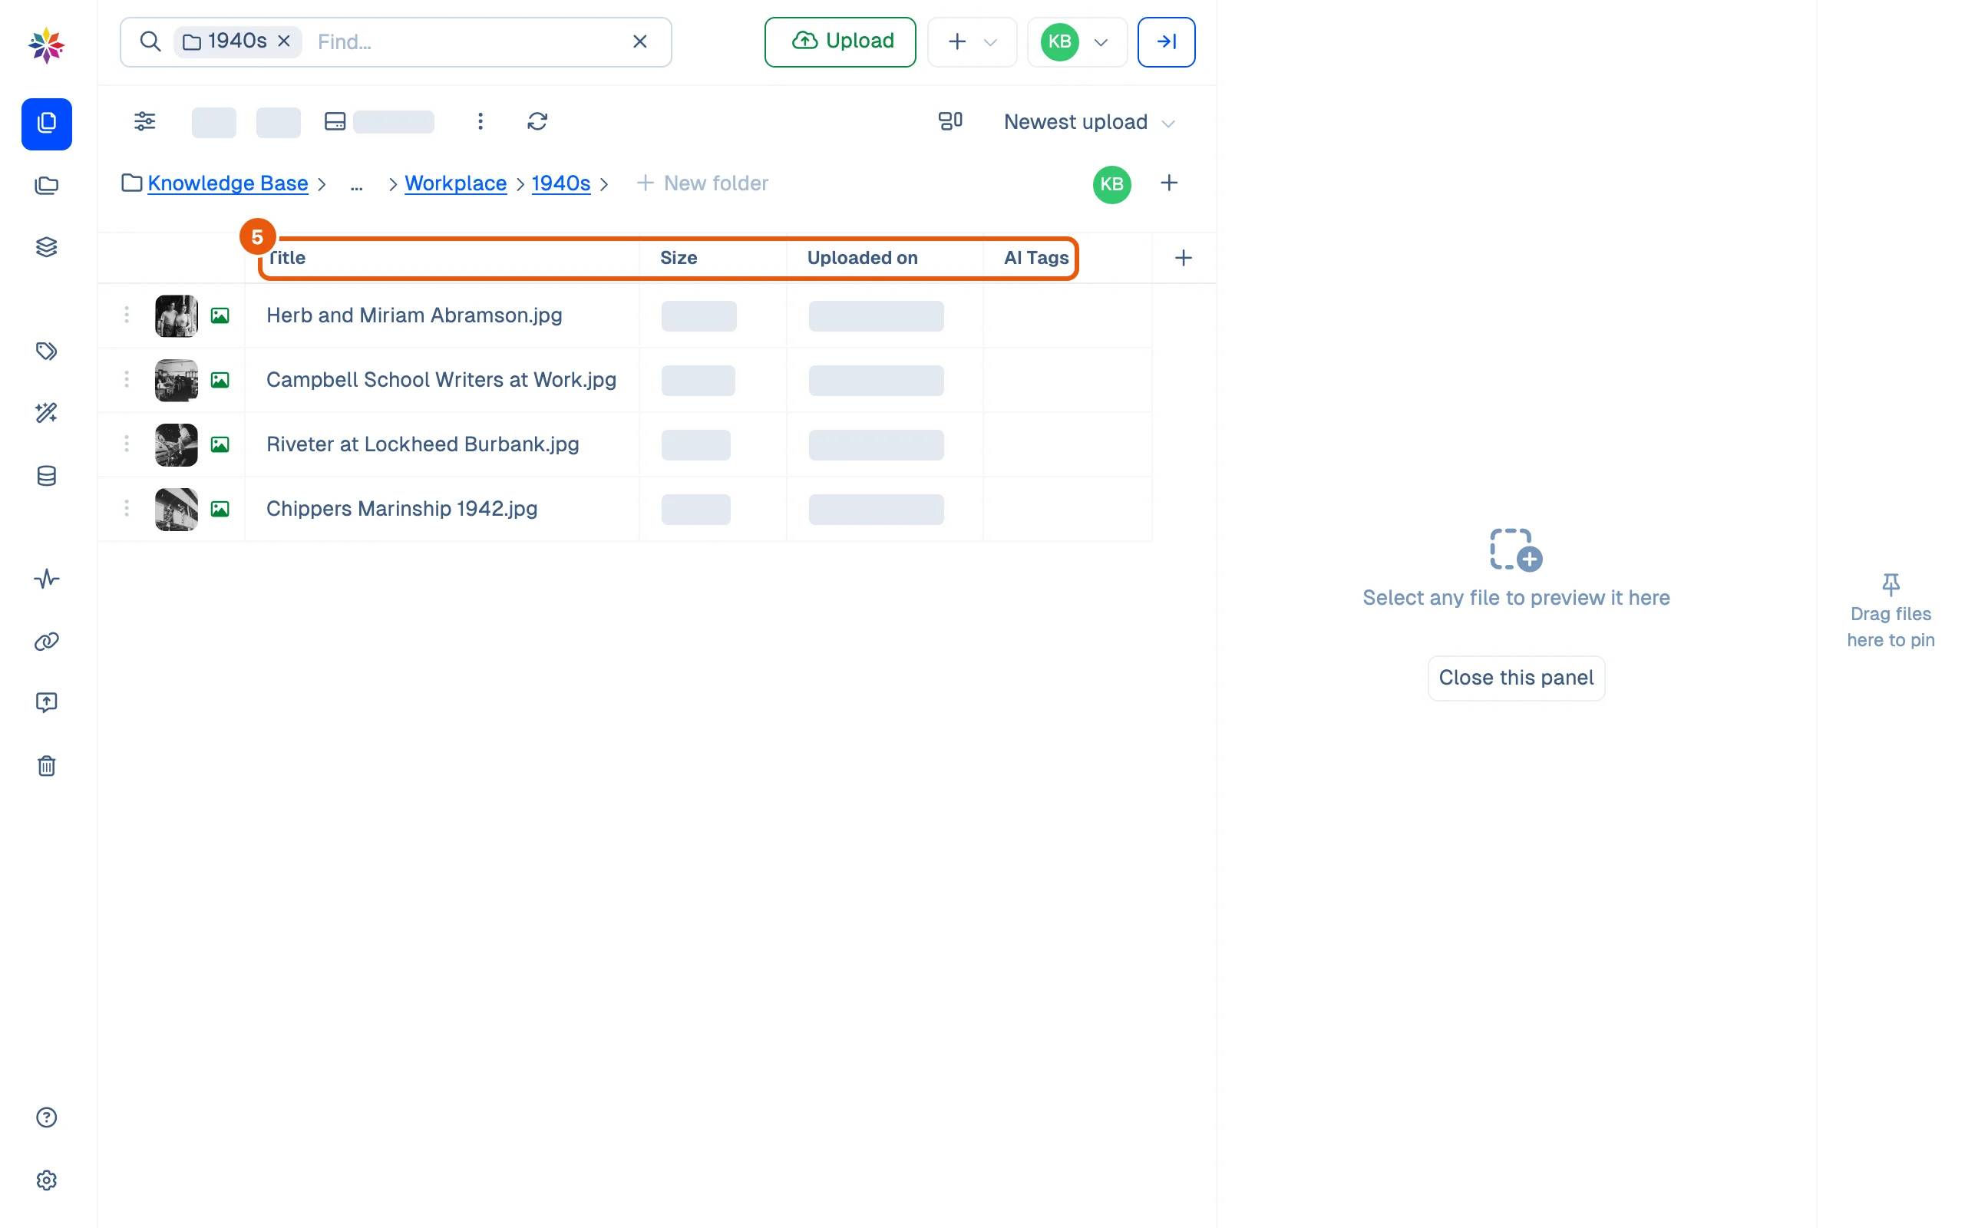Open the upload request icon in sidebar

pos(46,702)
